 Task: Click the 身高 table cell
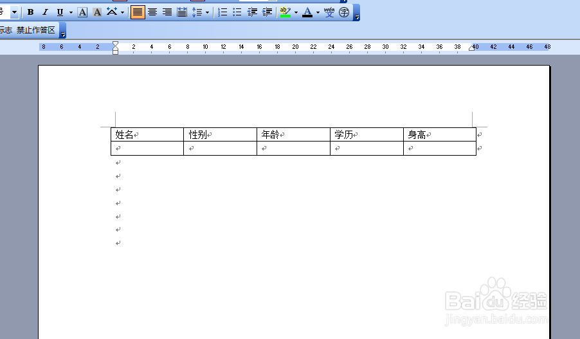coord(440,134)
